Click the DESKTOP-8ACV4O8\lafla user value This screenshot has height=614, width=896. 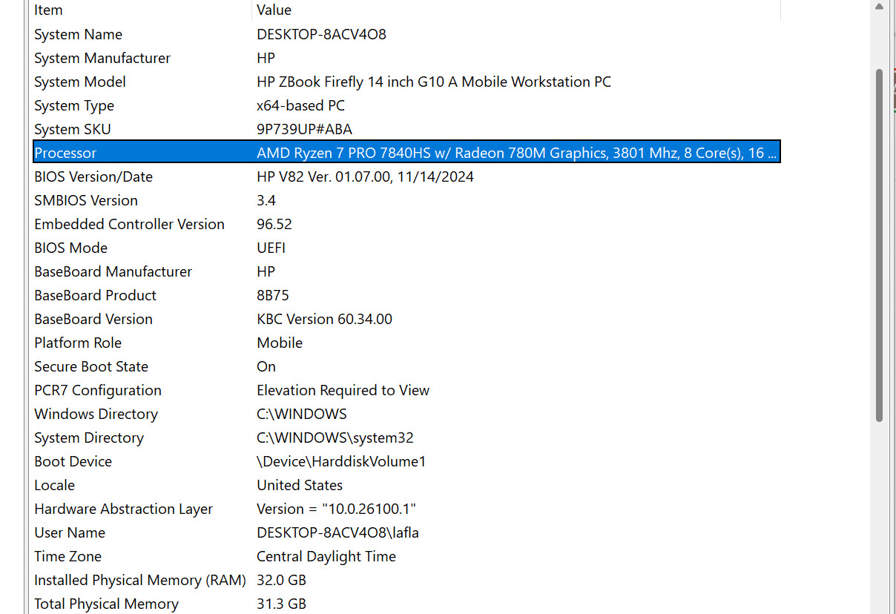(337, 532)
